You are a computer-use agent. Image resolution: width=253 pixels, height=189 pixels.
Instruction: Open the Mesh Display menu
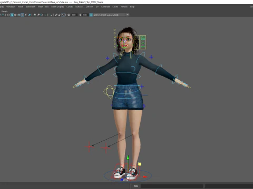click(x=57, y=7)
